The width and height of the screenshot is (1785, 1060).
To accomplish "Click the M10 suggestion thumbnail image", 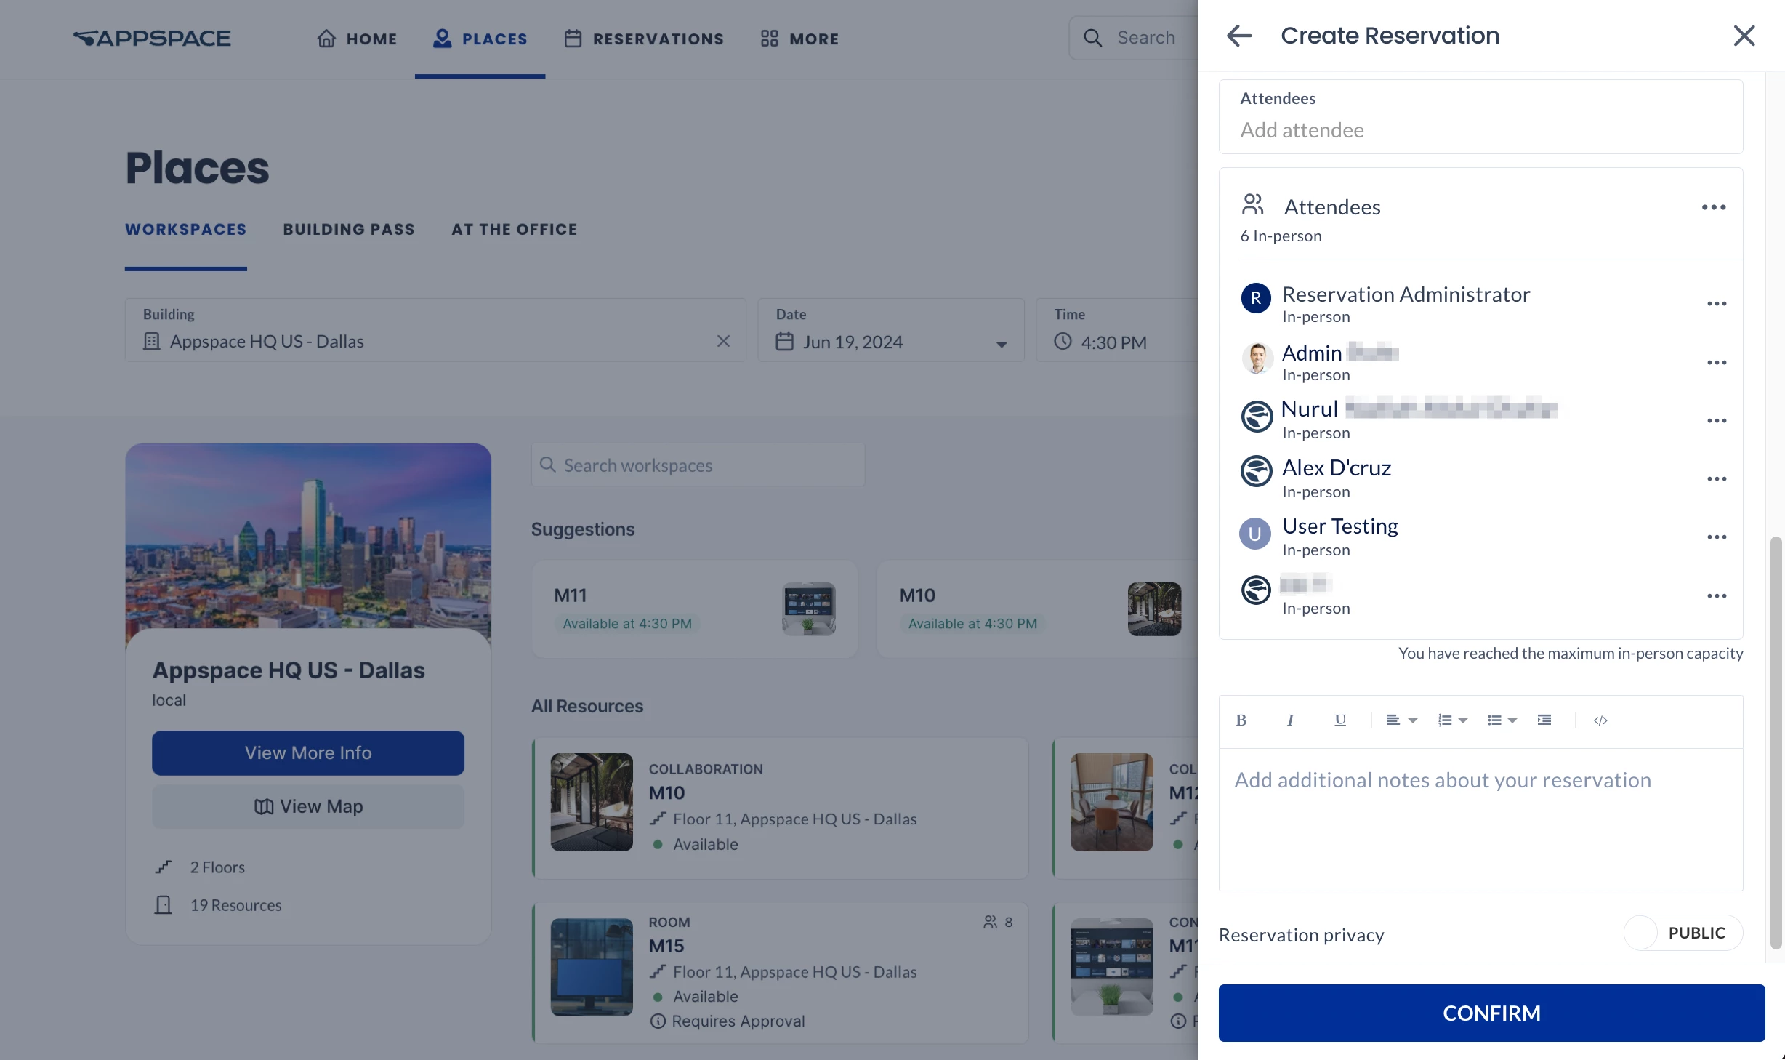I will point(1154,609).
